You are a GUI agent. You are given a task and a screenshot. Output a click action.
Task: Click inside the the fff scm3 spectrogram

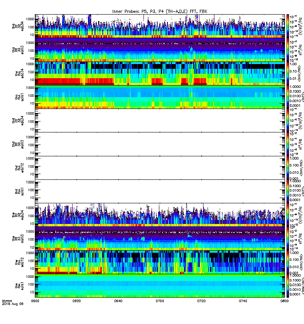pyautogui.click(x=160, y=238)
